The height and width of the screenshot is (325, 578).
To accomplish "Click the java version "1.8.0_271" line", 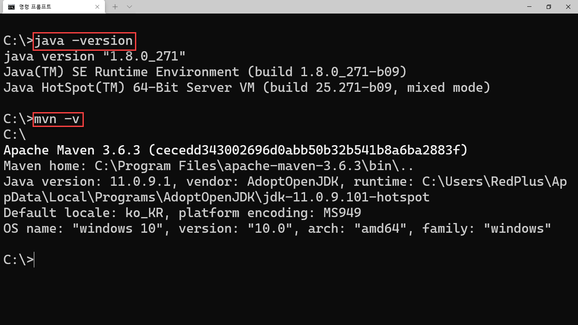I will tap(94, 56).
